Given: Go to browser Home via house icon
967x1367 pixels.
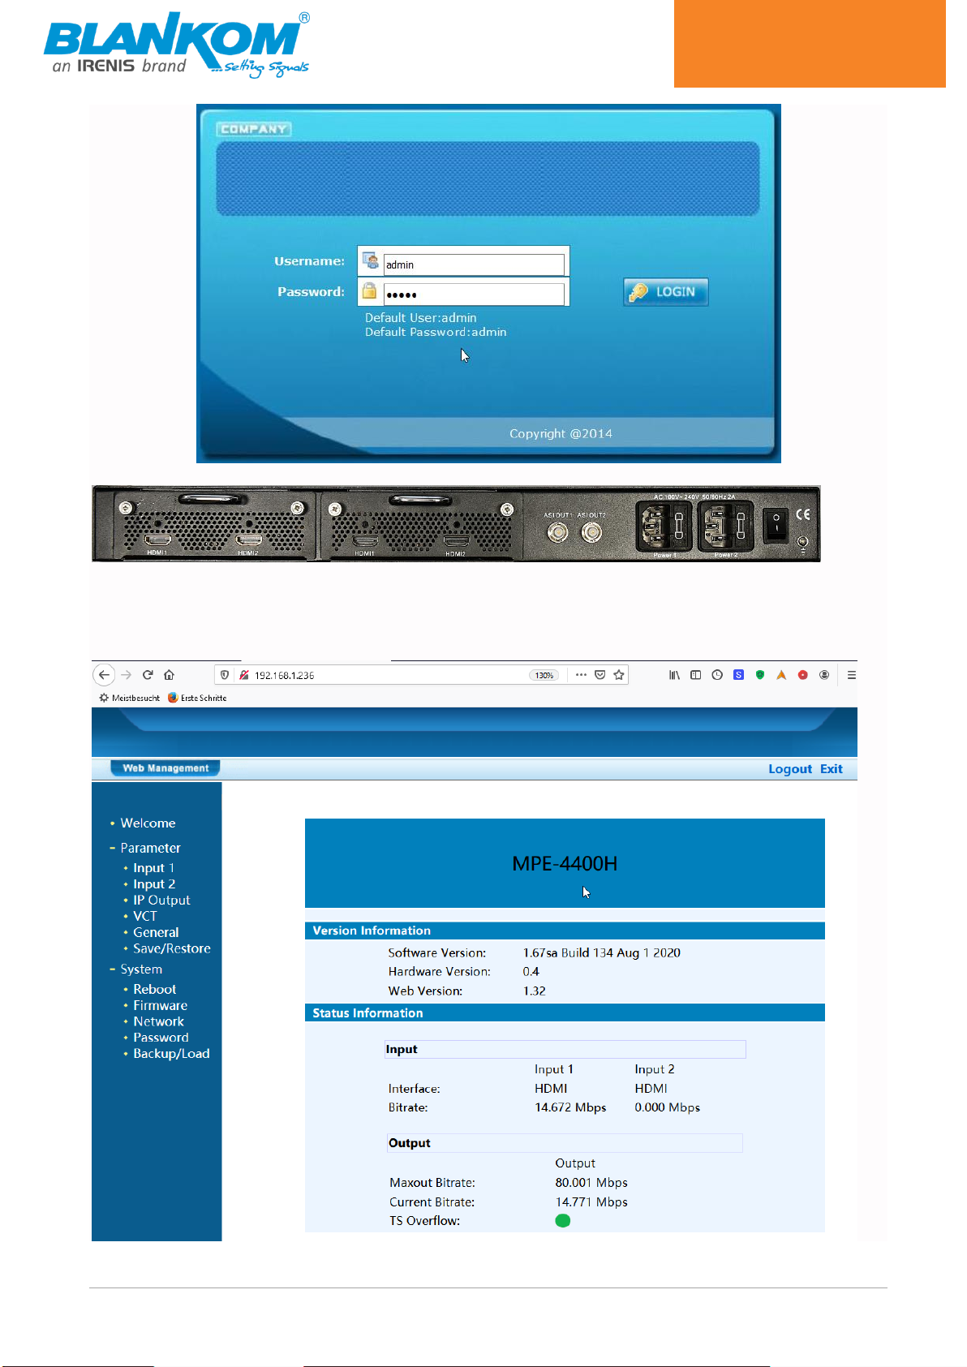Looking at the screenshot, I should pyautogui.click(x=169, y=675).
